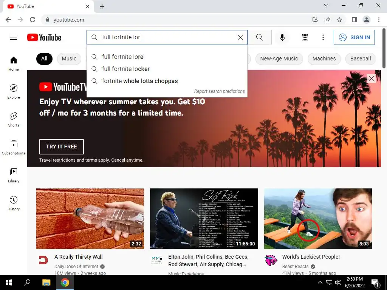
Task: Open Shorts in the sidebar
Action: pos(14,119)
